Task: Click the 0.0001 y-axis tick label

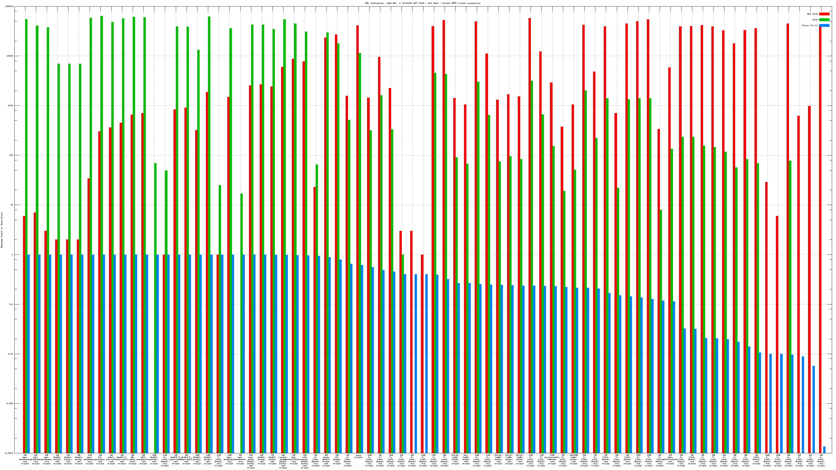Action: 9,453
